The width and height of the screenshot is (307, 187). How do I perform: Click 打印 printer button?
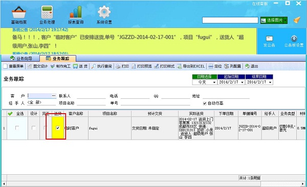(122, 66)
